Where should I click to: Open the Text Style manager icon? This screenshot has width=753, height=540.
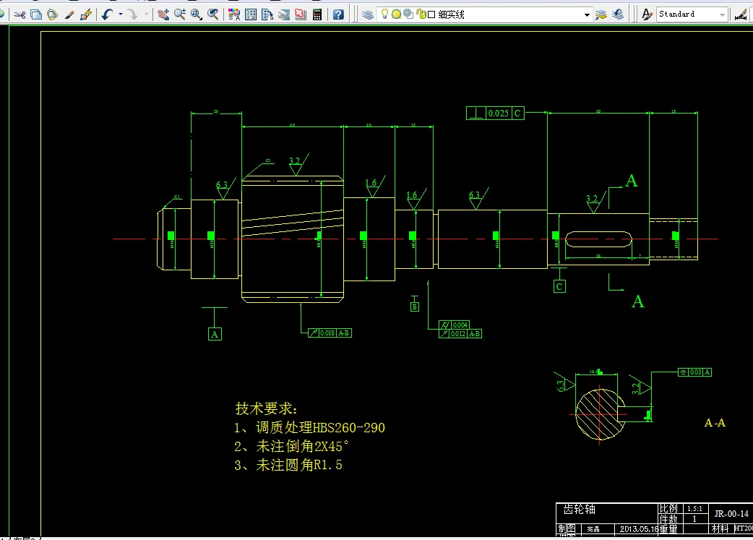coord(647,14)
